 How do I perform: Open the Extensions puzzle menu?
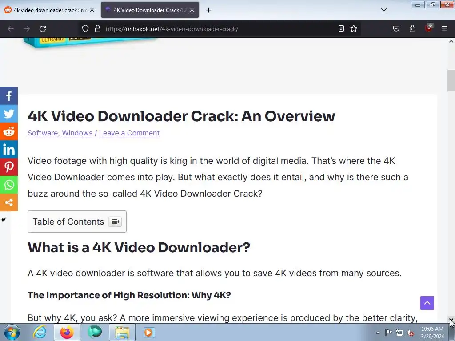tap(412, 28)
